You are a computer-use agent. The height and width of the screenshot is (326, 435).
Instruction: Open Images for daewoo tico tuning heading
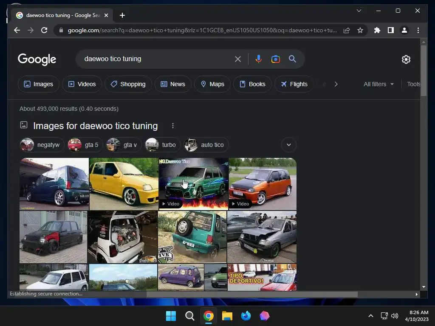95,126
